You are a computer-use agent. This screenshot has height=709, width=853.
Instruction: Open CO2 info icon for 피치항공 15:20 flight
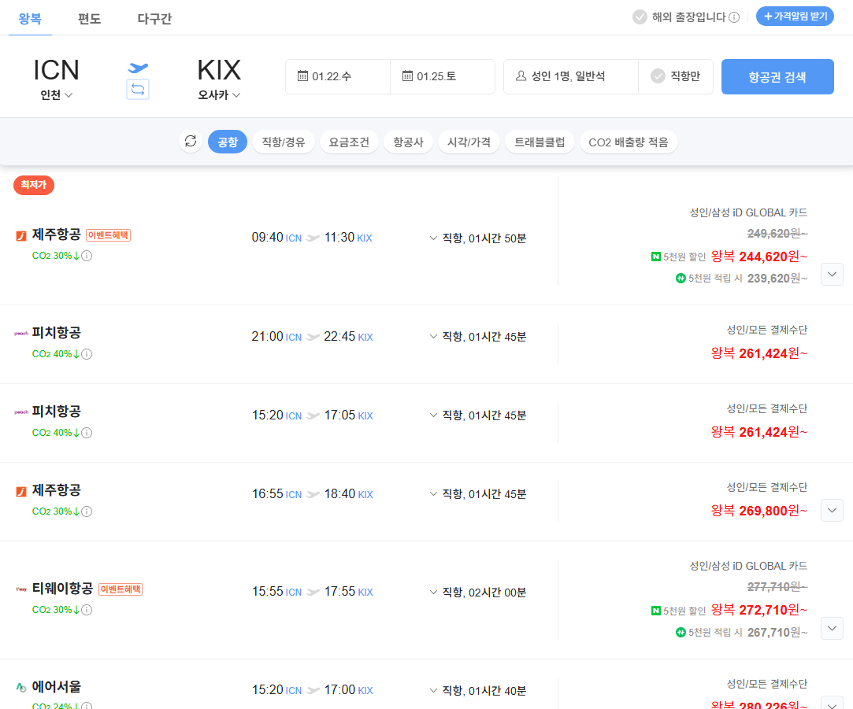tap(87, 433)
